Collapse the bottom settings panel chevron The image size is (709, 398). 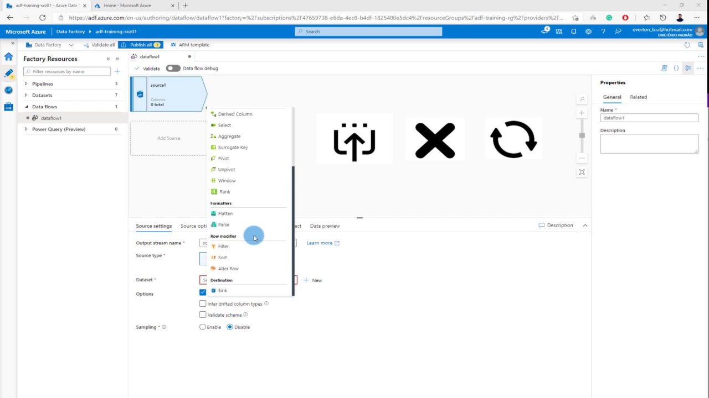585,226
